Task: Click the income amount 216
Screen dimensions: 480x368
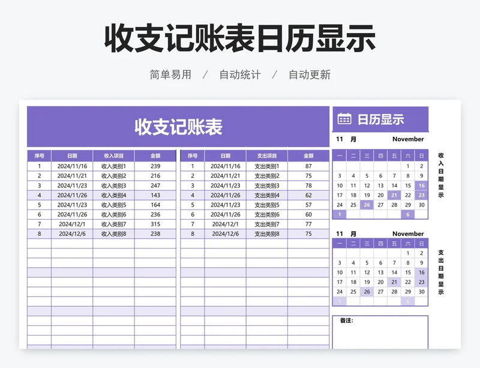Action: (x=155, y=176)
